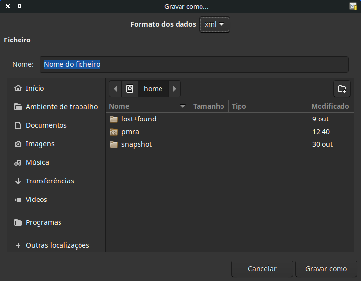Click the Gravar como button

[x=326, y=269]
